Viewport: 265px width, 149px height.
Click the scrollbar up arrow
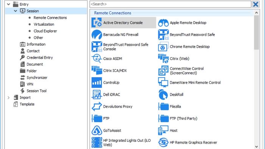point(256,12)
